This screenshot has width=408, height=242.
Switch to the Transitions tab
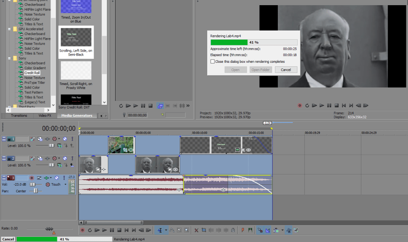click(19, 116)
